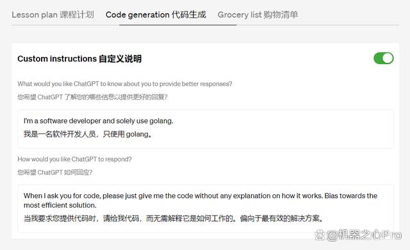This screenshot has height=250, width=410.
Task: Click the 'How would you like ChatGPT to respond?' label
Action: pos(74,159)
